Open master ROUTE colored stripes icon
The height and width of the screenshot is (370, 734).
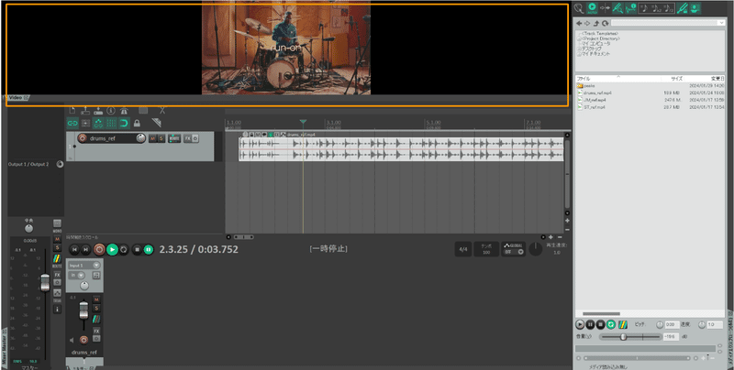point(57,259)
